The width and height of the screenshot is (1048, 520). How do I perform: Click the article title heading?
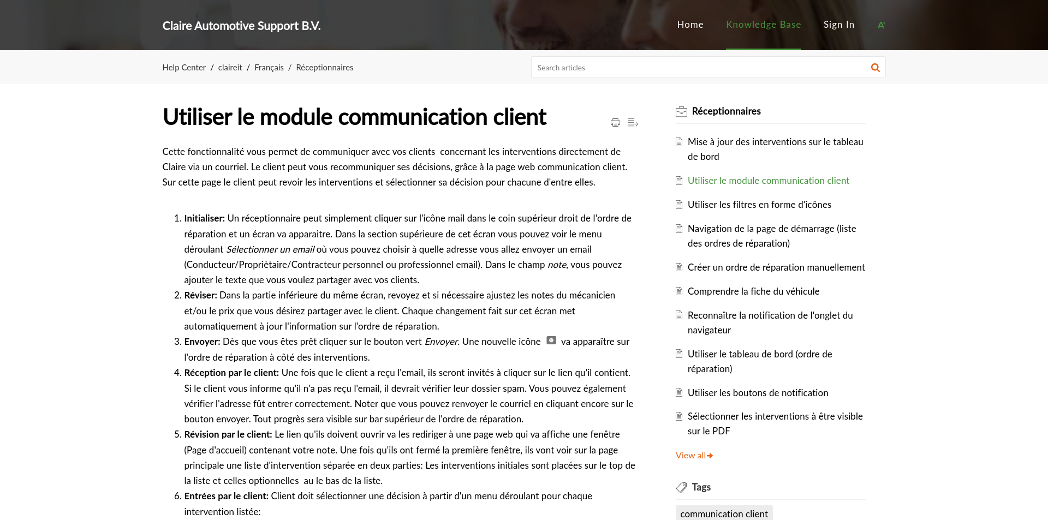354,117
